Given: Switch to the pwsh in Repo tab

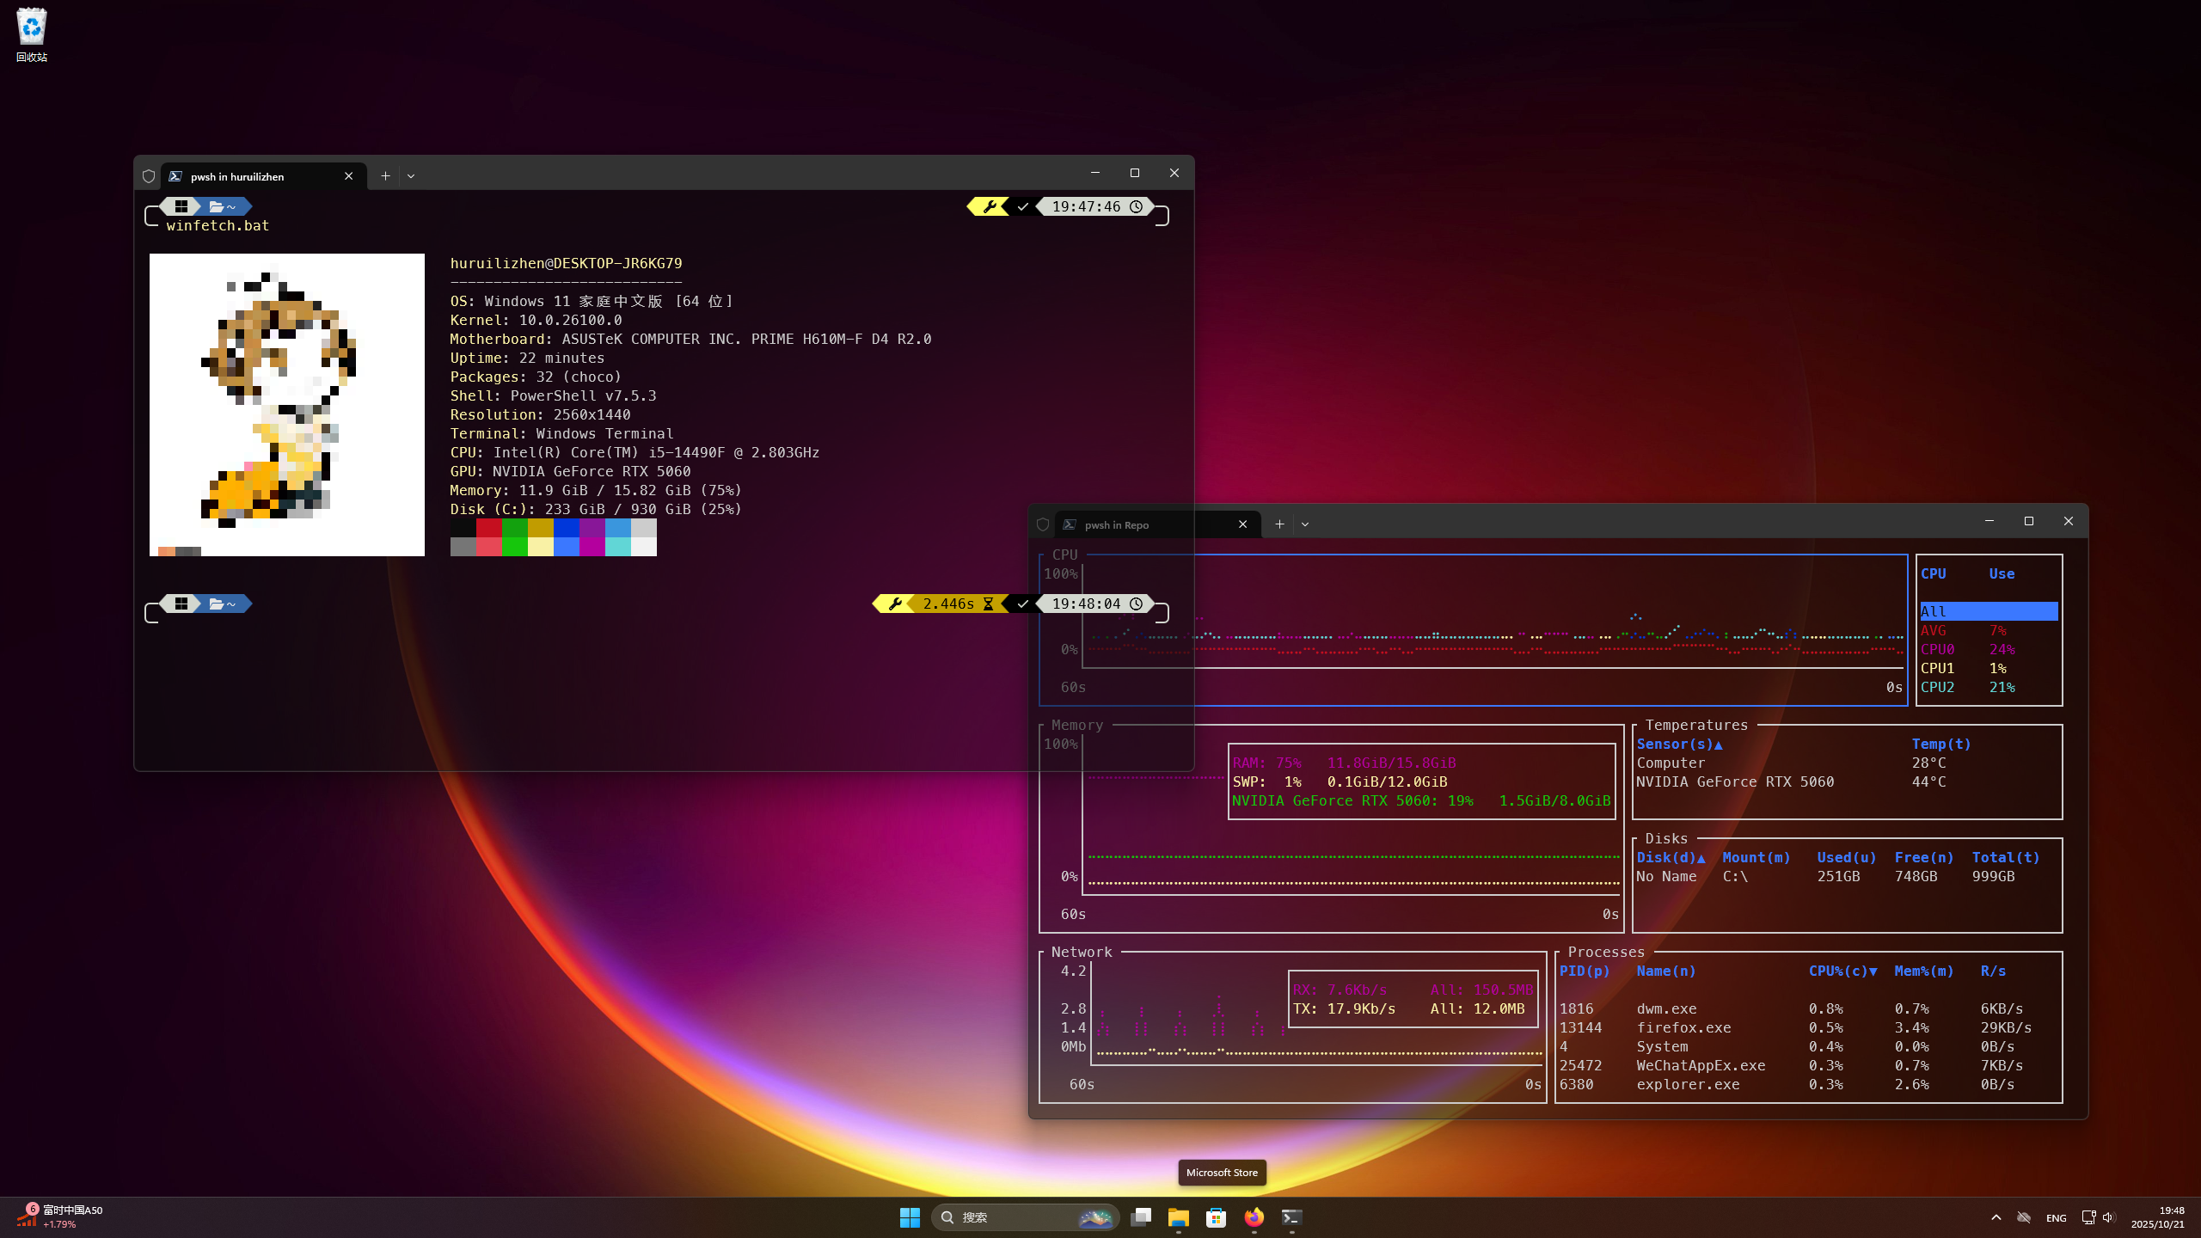Looking at the screenshot, I should [1118, 524].
